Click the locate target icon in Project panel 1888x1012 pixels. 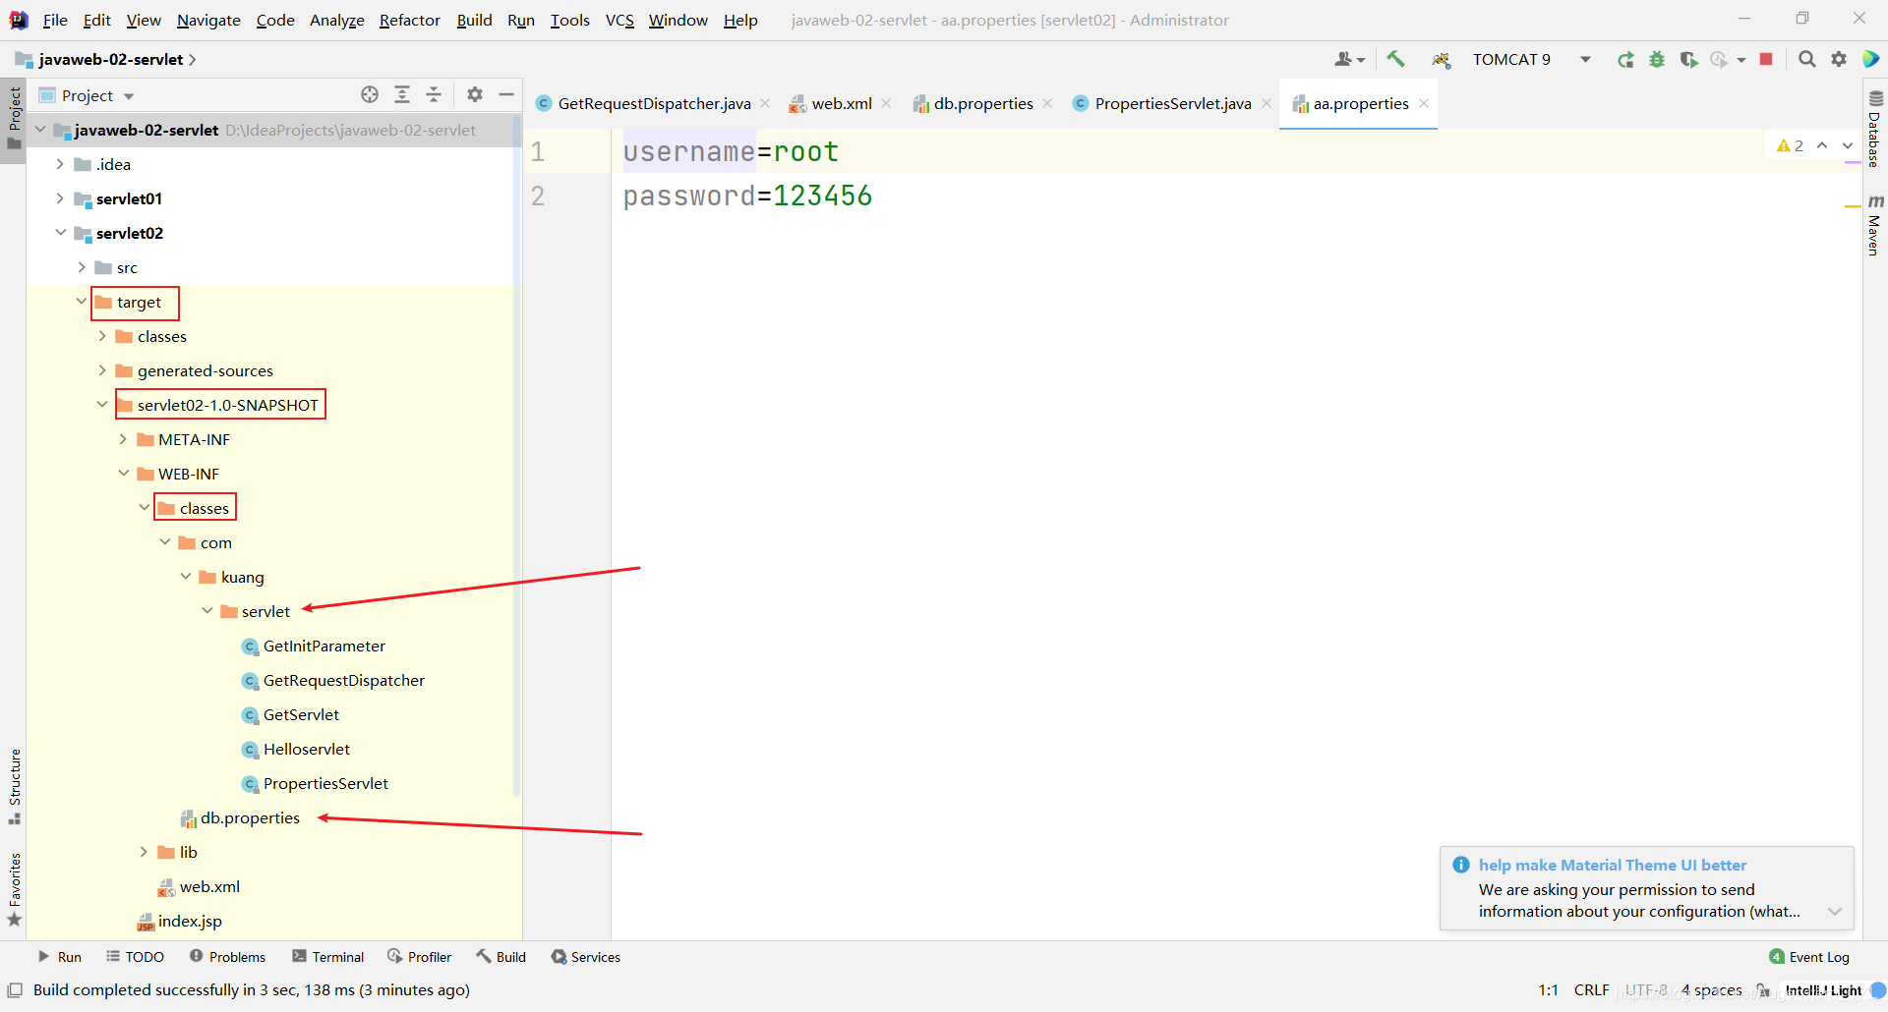[x=370, y=94]
